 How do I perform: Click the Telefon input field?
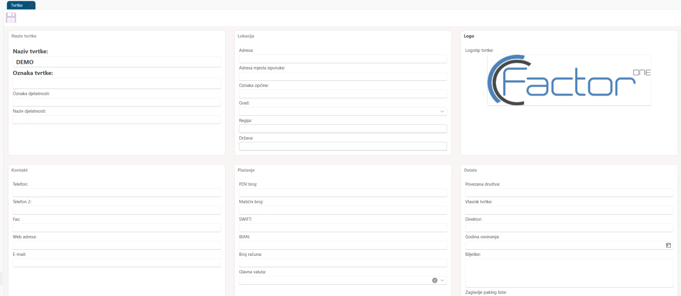point(117,193)
